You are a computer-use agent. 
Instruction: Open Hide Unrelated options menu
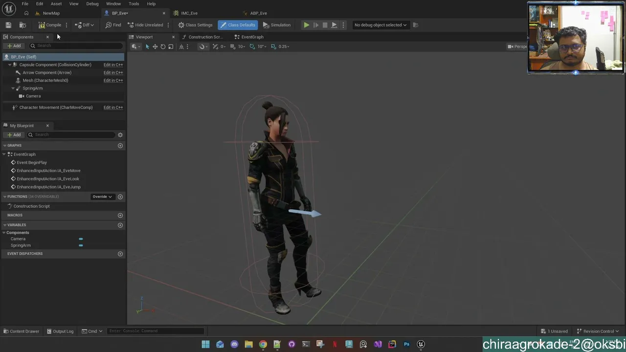pyautogui.click(x=168, y=25)
